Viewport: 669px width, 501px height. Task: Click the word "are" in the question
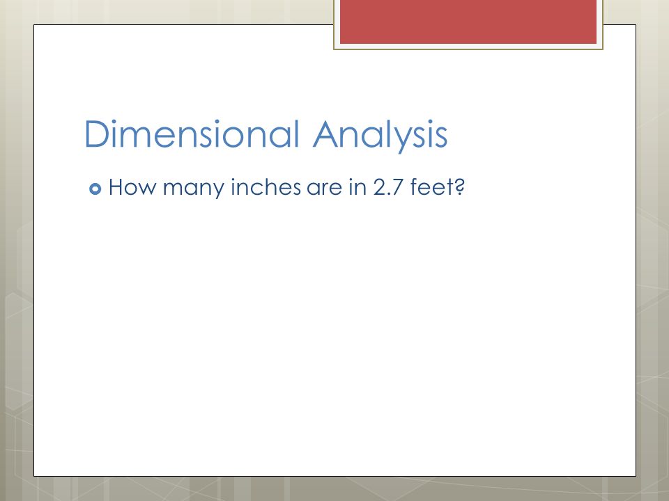[324, 189]
